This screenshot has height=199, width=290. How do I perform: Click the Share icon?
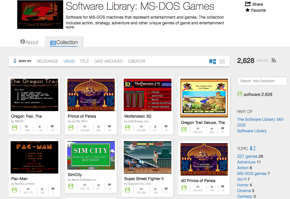(248, 4)
